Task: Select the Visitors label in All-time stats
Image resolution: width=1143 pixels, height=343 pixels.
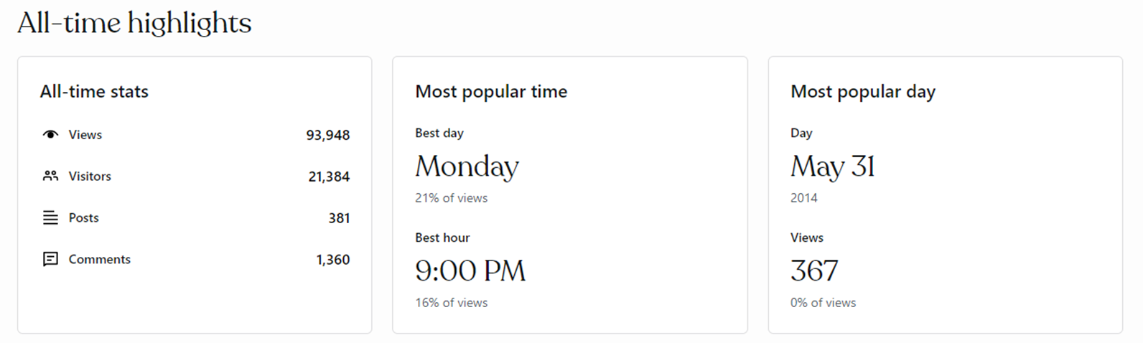Action: click(x=90, y=176)
